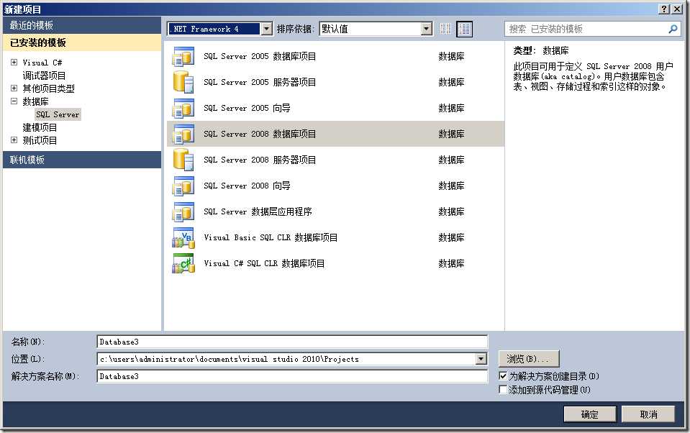
Task: Select 'SQL Server 2008 数据库项目' template name
Action: [x=260, y=134]
